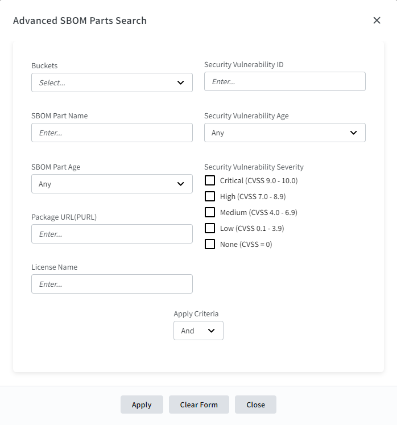
Task: Click the Clear Form button
Action: point(198,405)
